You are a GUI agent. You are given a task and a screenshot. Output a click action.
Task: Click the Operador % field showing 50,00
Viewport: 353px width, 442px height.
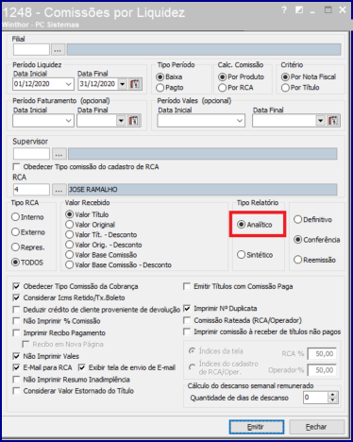322,370
